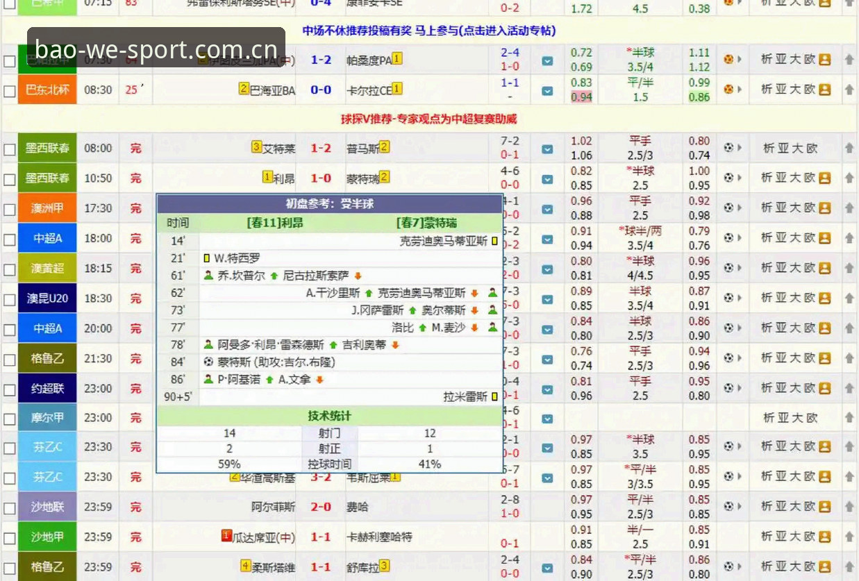Expand blue dropdown in 墨西联春 08:00 row
This screenshot has height=581, width=859.
pyautogui.click(x=547, y=149)
